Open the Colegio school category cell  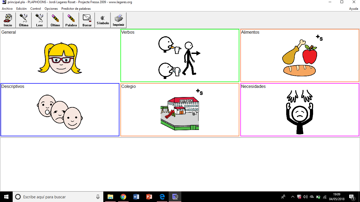point(180,110)
